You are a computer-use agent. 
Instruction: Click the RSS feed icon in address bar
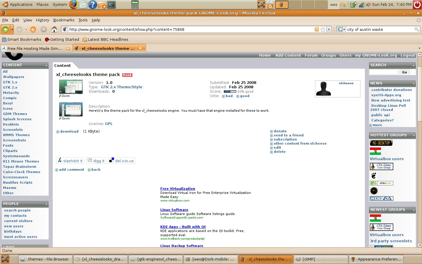[x=317, y=29]
